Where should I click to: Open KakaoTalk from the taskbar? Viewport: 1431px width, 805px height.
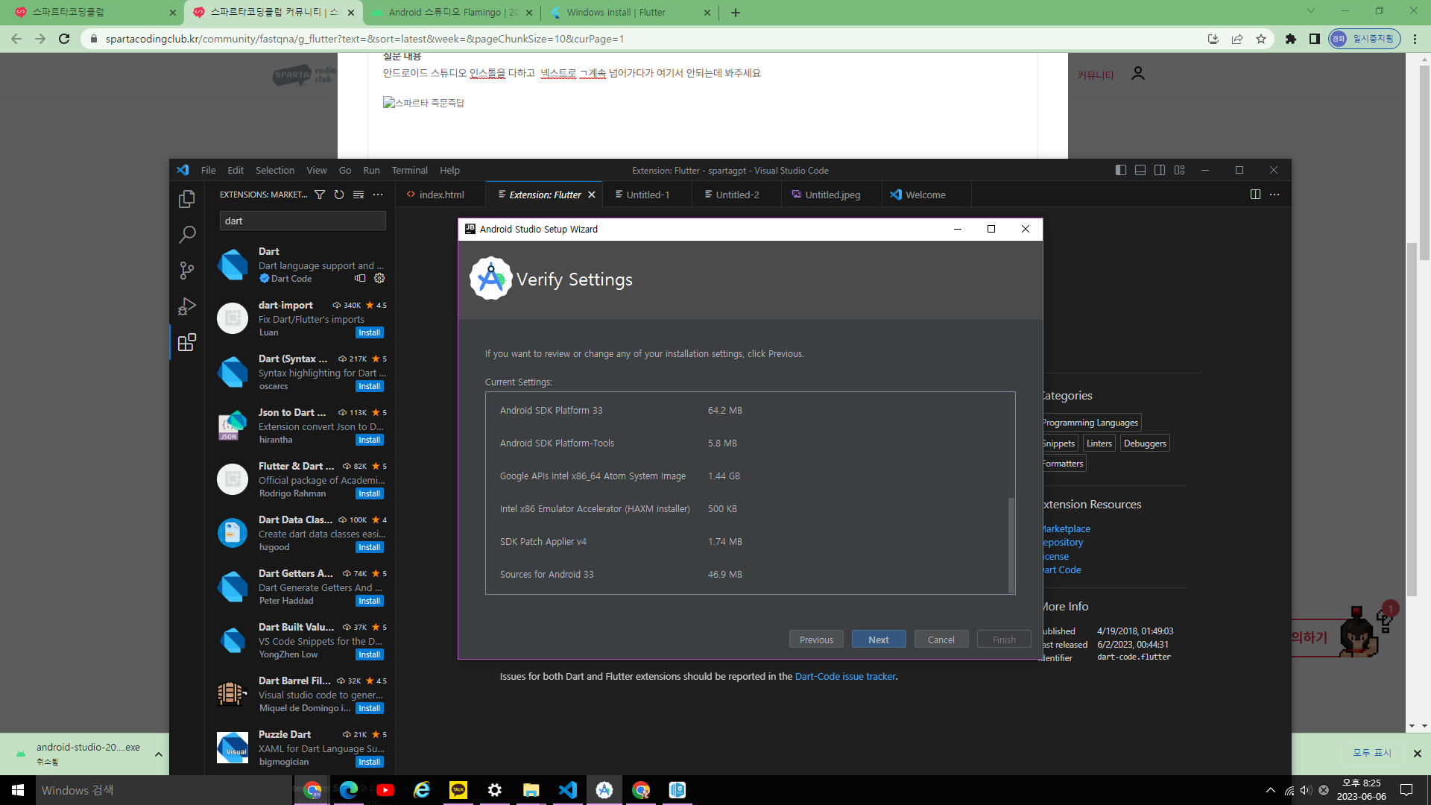click(x=458, y=790)
